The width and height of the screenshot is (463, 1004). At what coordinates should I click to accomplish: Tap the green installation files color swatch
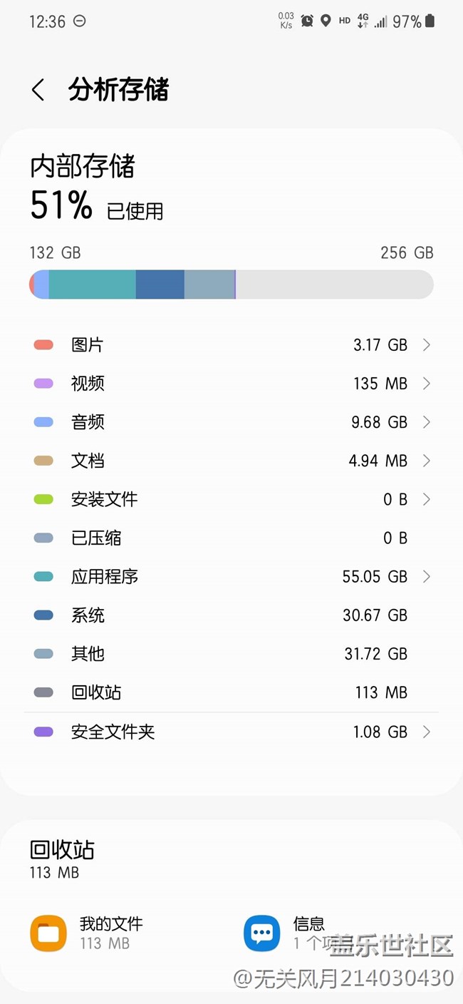click(43, 499)
